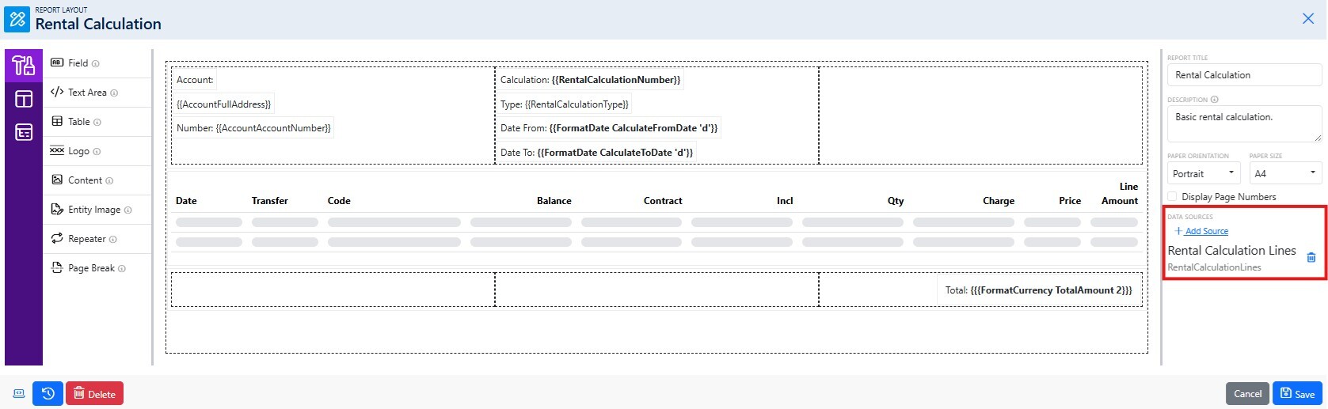
Task: Click the blue version history button
Action: point(48,394)
